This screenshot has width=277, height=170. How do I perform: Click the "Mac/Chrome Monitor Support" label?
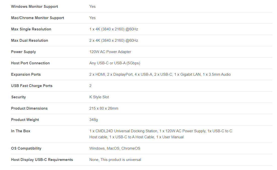coord(37,18)
